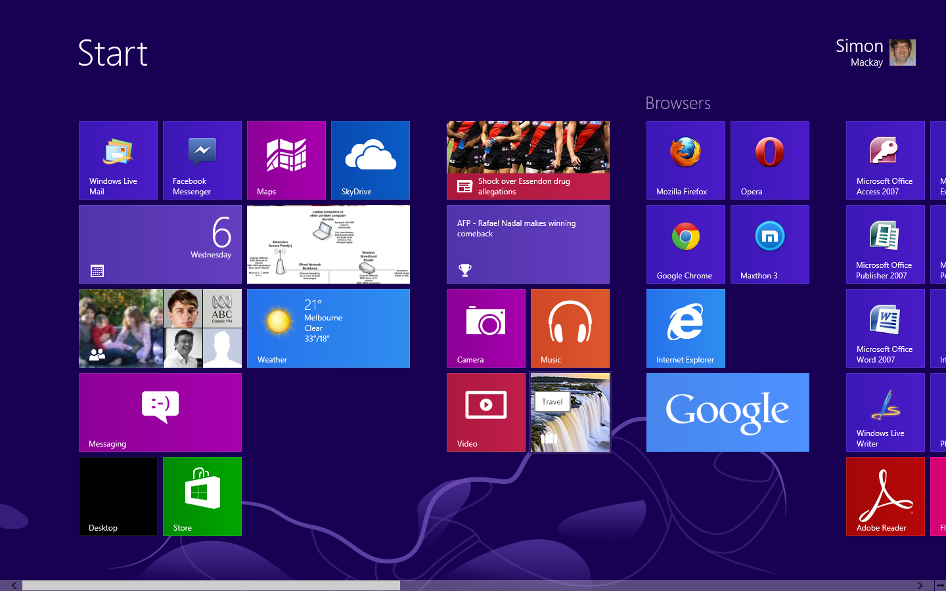Image resolution: width=946 pixels, height=591 pixels.
Task: Open the Melbourne Weather tile
Action: pos(328,328)
